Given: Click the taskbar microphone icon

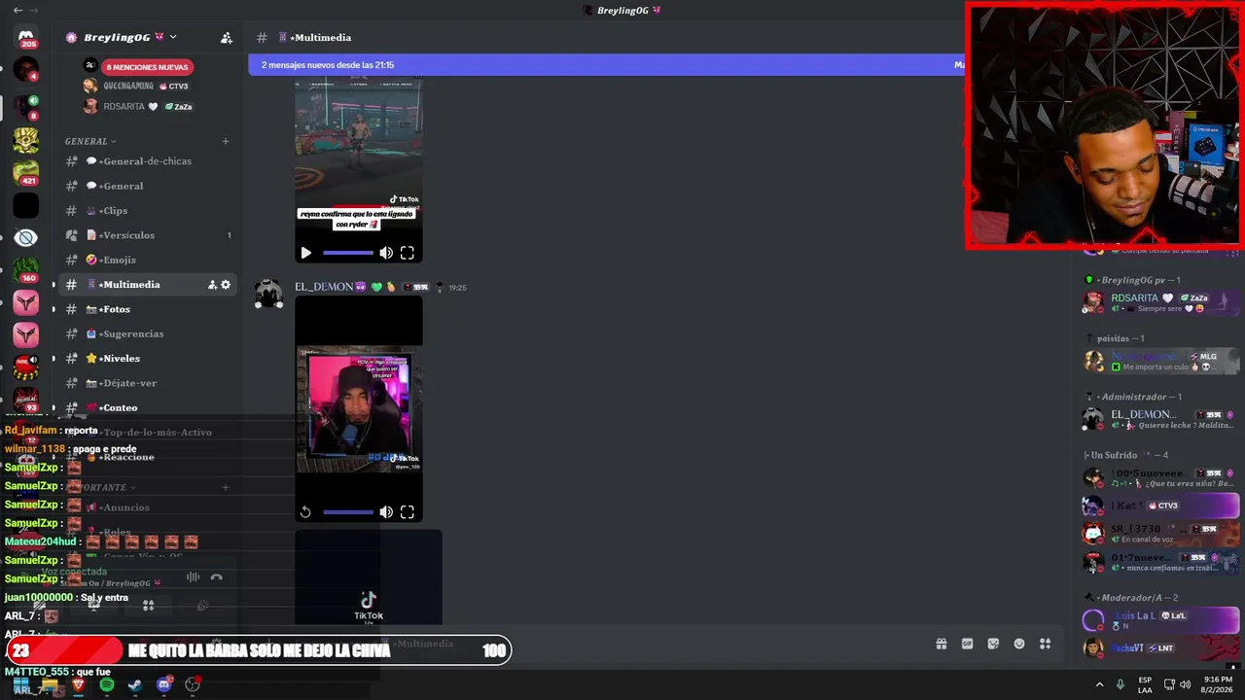Looking at the screenshot, I should click(x=1120, y=684).
